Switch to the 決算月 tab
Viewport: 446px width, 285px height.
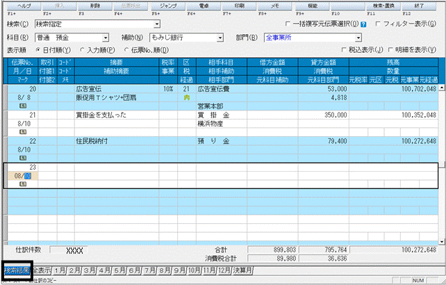pos(242,270)
